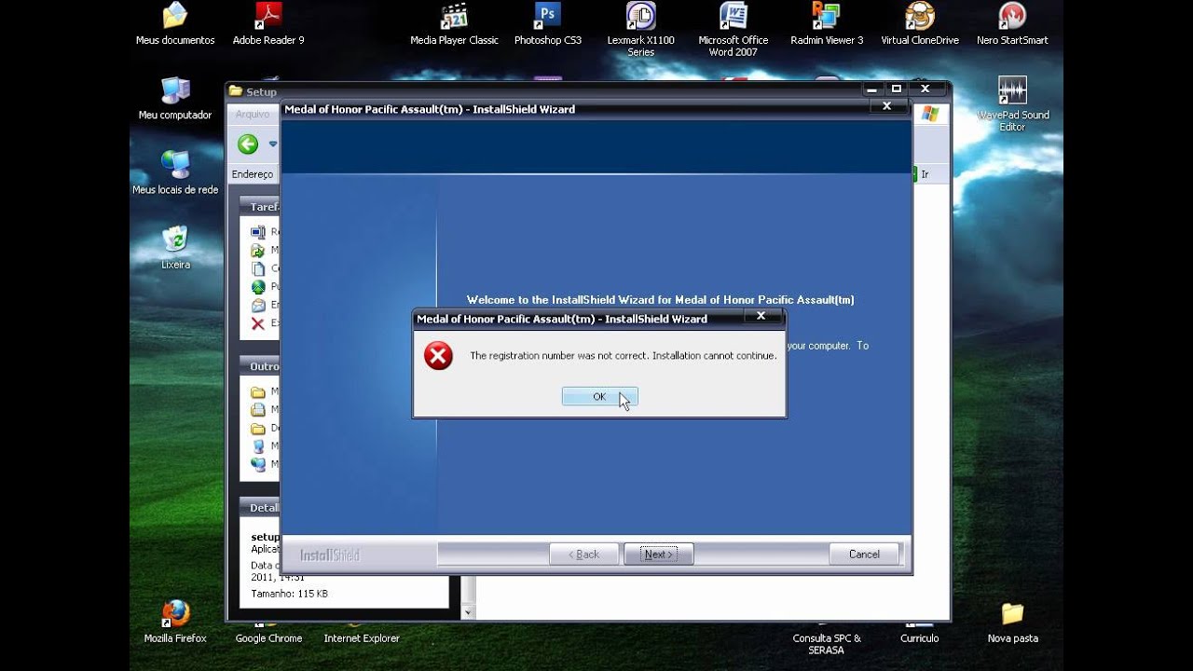This screenshot has width=1193, height=671.
Task: Click the red error icon in the dialog
Action: [438, 355]
